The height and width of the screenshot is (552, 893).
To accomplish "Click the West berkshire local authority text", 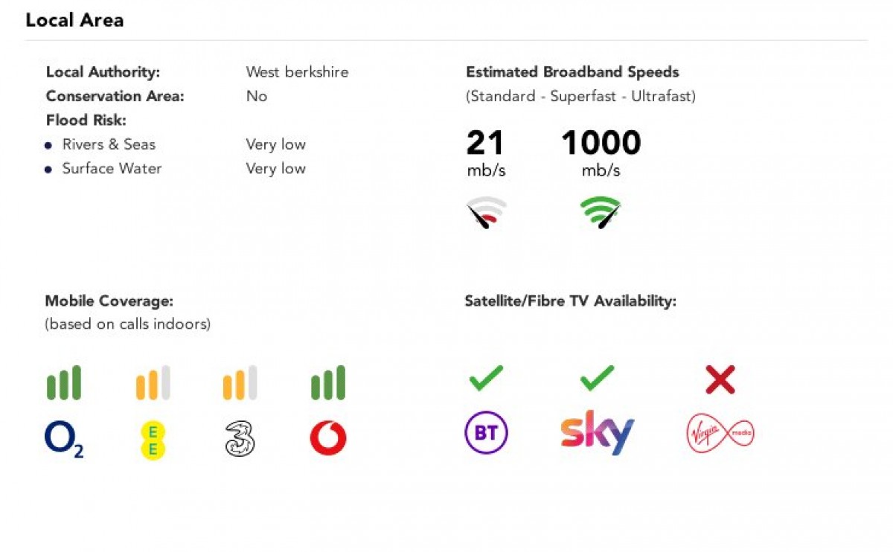I will click(297, 72).
